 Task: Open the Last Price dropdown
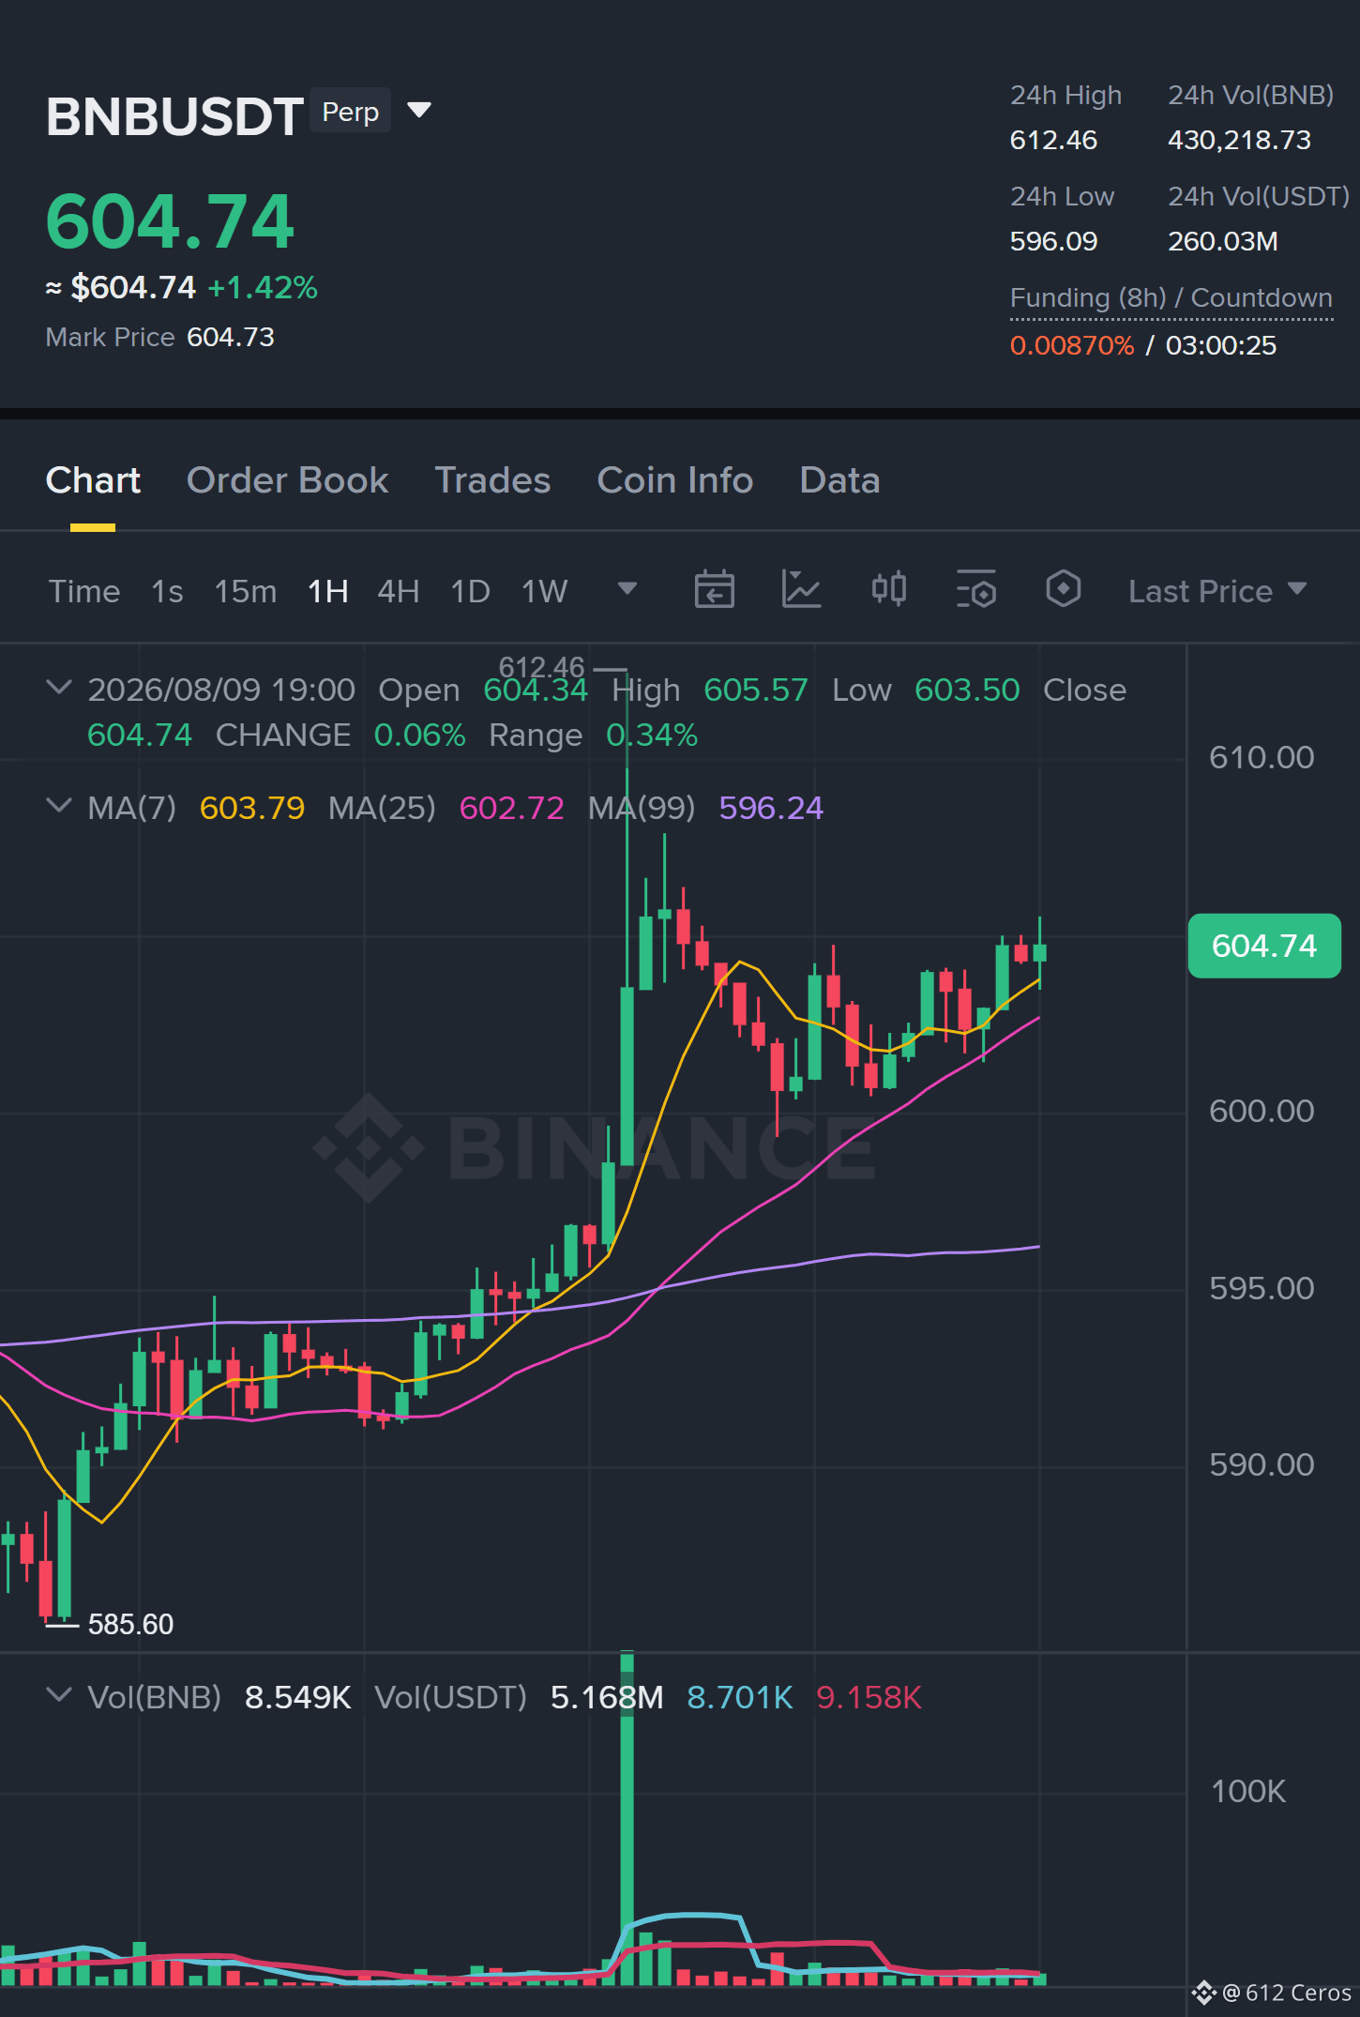(x=1216, y=591)
